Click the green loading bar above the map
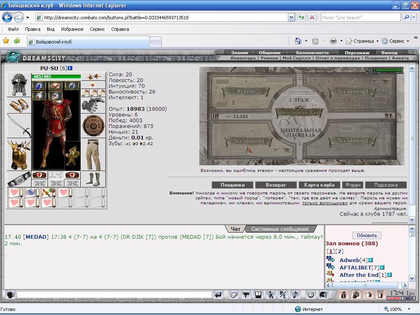 click(x=388, y=70)
